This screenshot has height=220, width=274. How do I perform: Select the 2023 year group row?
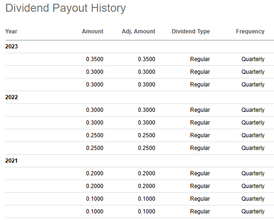click(x=140, y=47)
